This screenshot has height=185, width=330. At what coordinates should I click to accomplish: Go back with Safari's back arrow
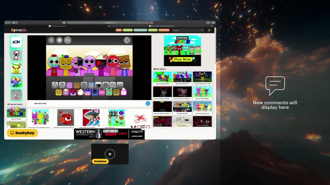(6, 23)
